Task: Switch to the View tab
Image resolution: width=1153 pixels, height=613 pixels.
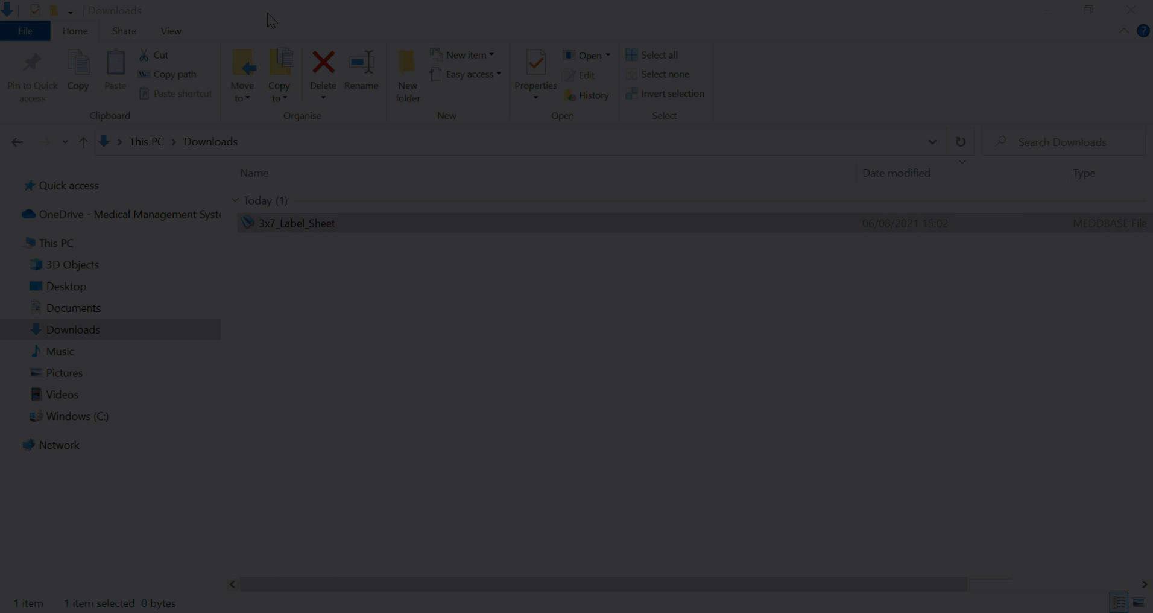Action: (171, 31)
